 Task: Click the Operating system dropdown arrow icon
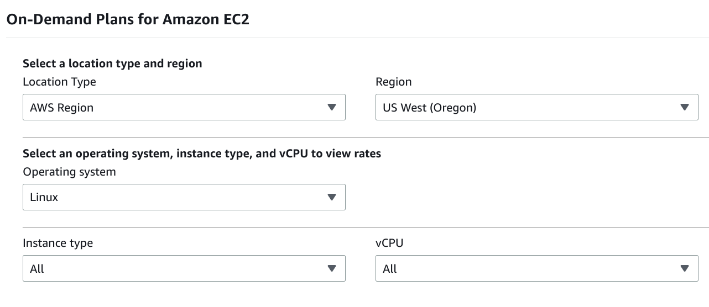(x=332, y=197)
